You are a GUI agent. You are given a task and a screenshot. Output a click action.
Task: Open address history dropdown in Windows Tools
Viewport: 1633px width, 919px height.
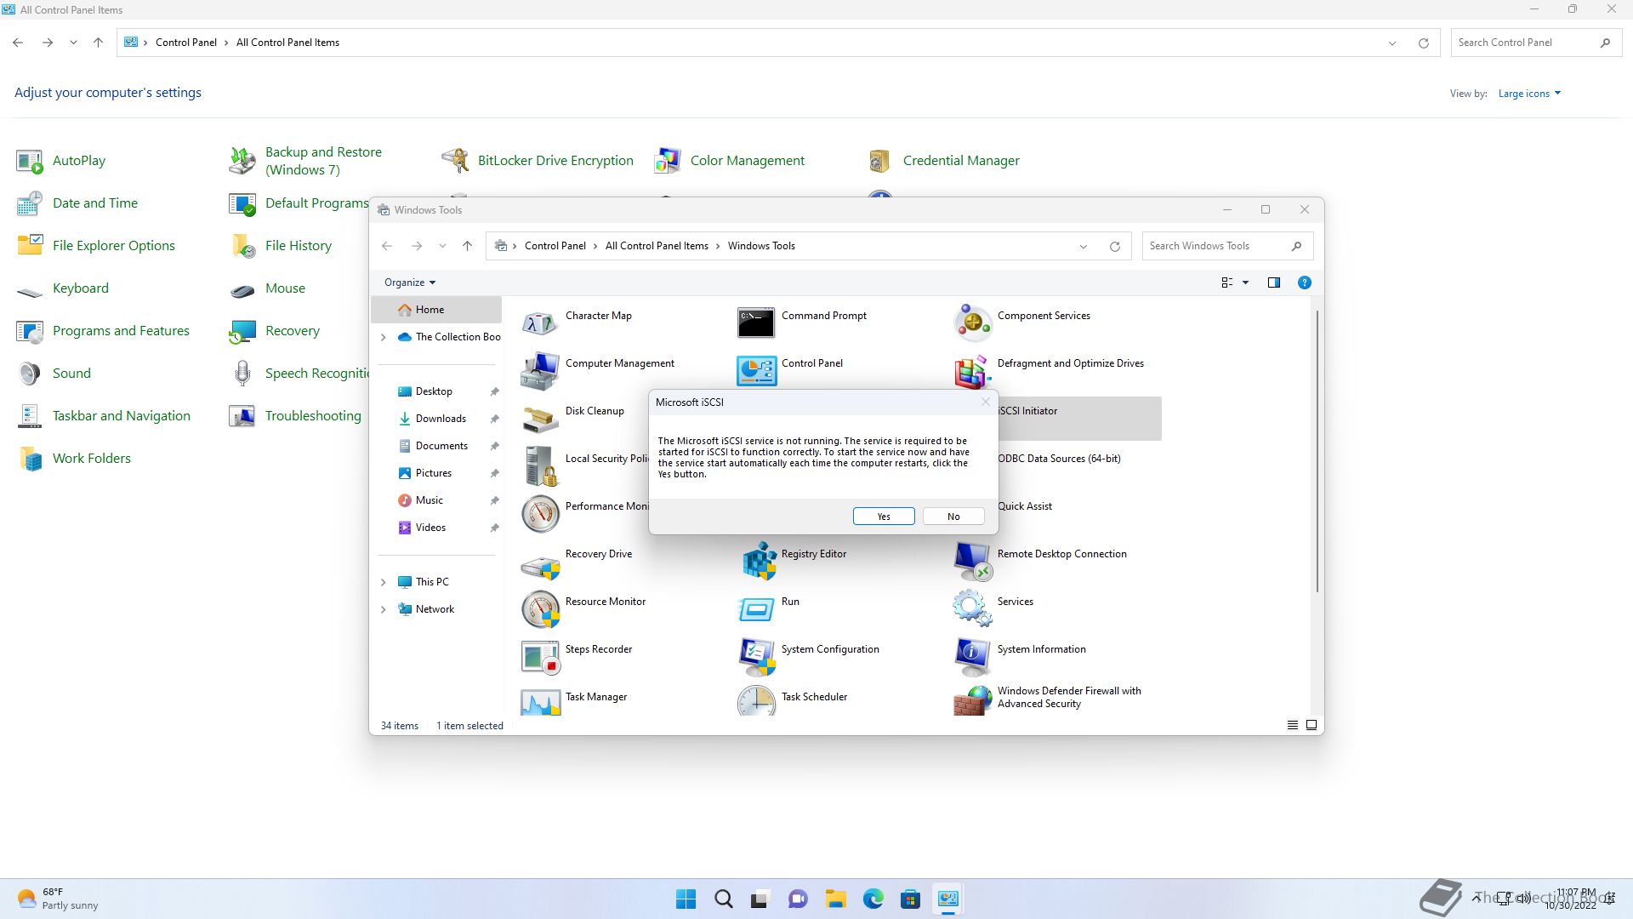(1084, 246)
